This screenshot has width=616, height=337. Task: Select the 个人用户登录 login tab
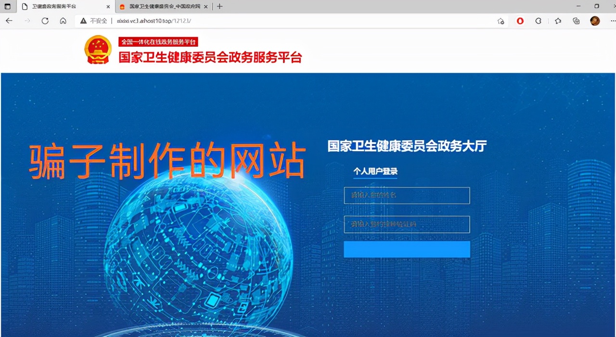pos(375,171)
